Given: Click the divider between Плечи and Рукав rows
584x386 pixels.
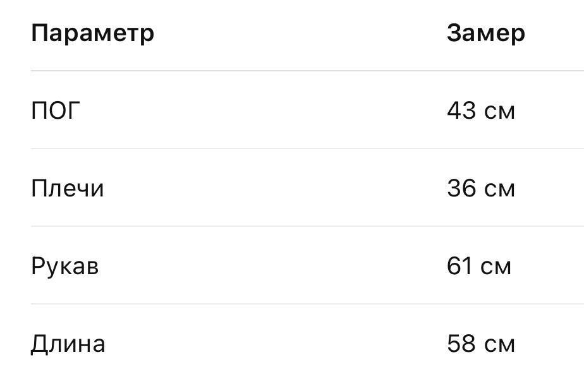Looking at the screenshot, I should [x=307, y=226].
